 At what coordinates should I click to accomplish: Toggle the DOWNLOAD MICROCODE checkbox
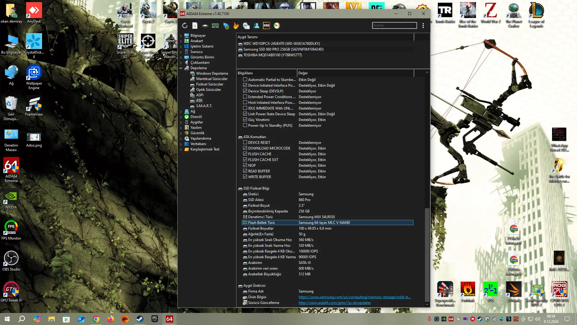(x=245, y=148)
